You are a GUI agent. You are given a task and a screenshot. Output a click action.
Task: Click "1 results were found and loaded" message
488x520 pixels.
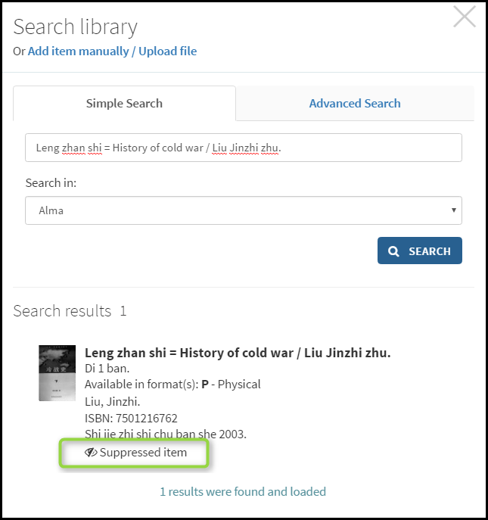click(x=243, y=492)
